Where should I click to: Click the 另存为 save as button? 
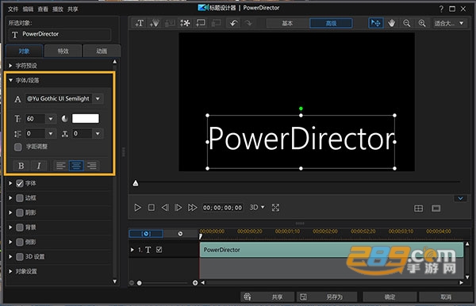[327, 297]
